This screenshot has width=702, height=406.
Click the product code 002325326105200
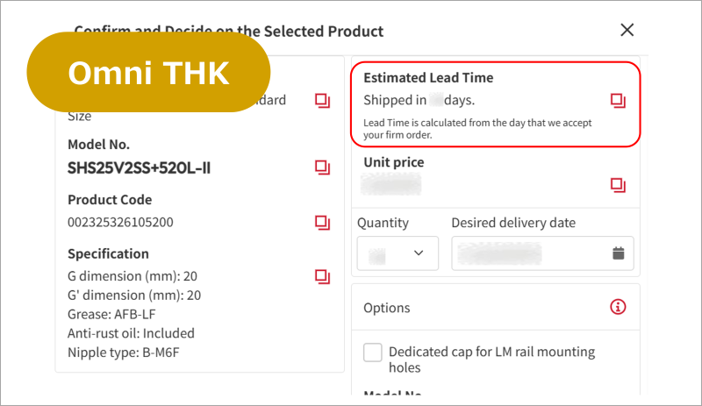(x=120, y=222)
